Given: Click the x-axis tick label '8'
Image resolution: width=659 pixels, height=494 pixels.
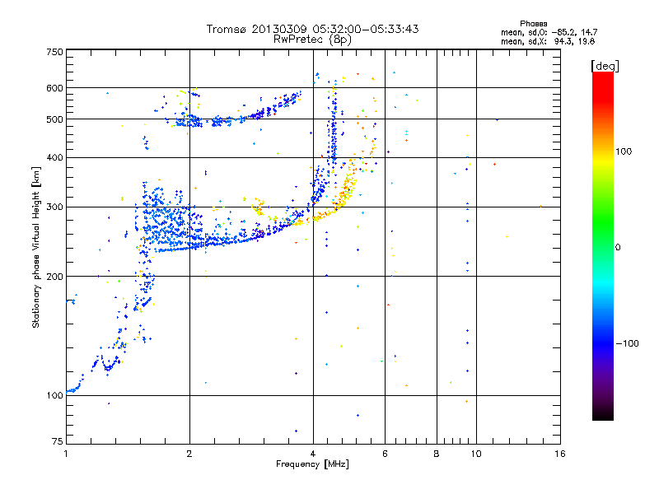Looking at the screenshot, I should click(x=437, y=454).
